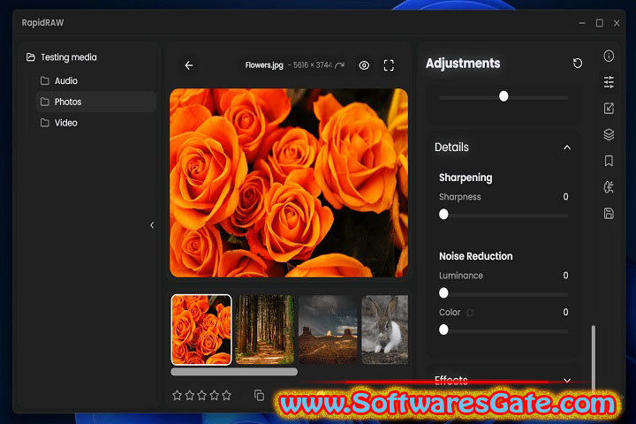Click the filmstrip horizontal scrollbar
Screen dimensions: 636x424
click(x=234, y=372)
